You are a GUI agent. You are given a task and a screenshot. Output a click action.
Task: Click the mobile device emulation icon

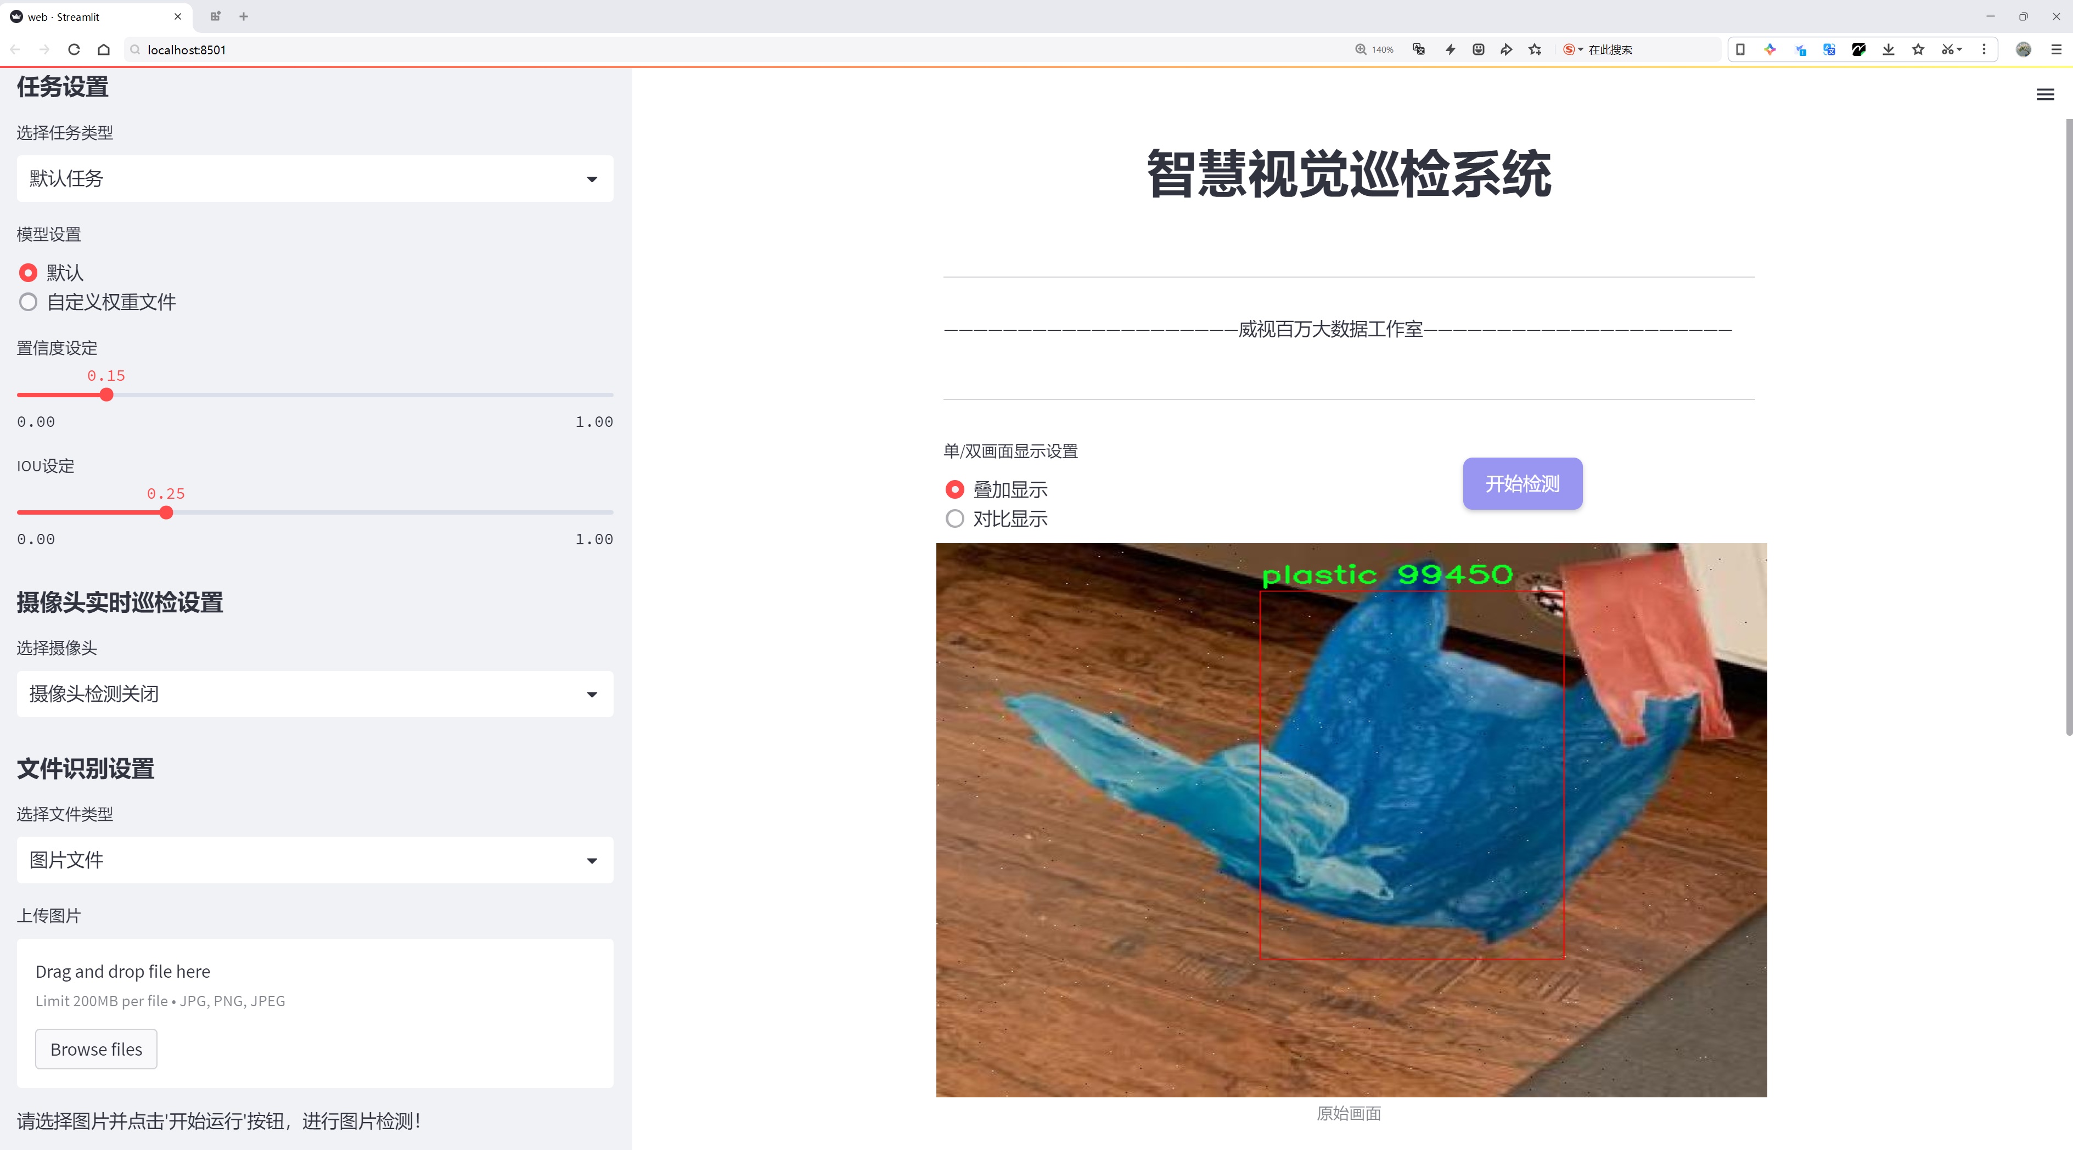[1740, 49]
